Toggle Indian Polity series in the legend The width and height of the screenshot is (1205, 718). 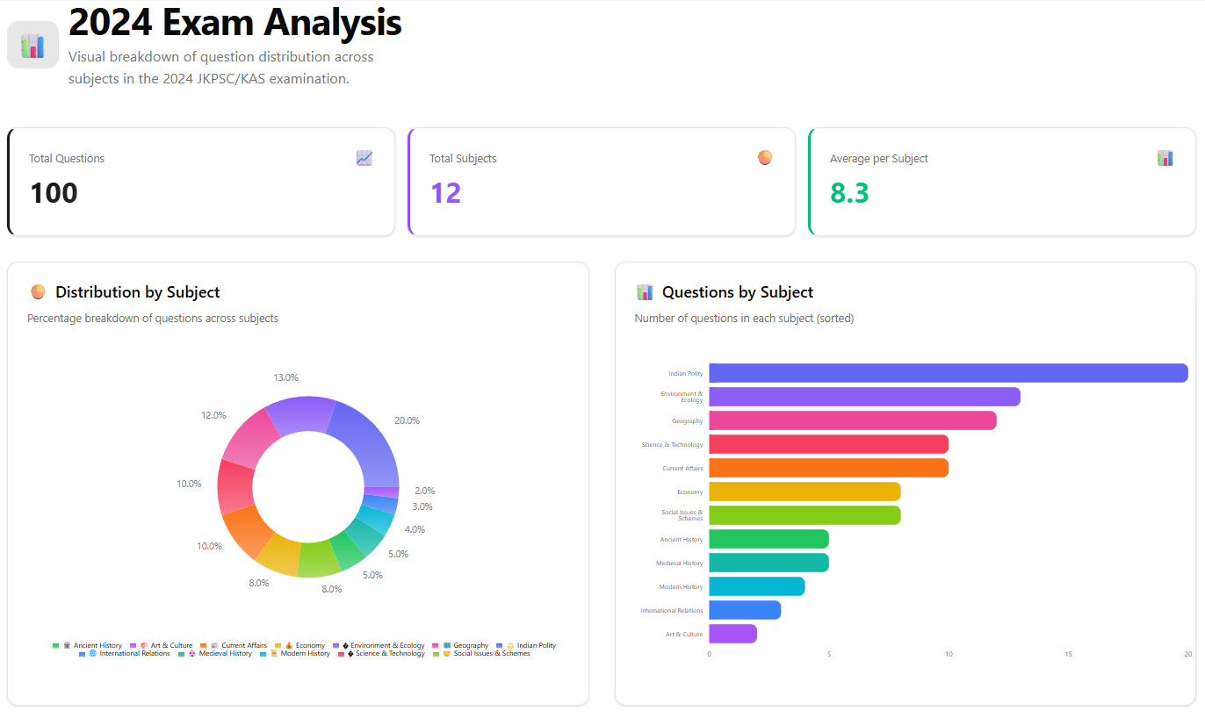536,646
